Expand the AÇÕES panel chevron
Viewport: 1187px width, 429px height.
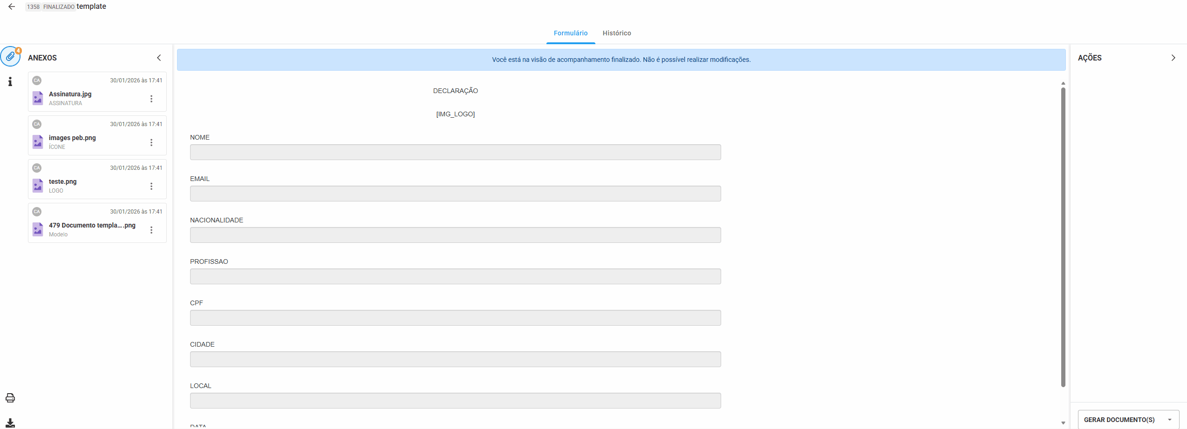tap(1173, 58)
